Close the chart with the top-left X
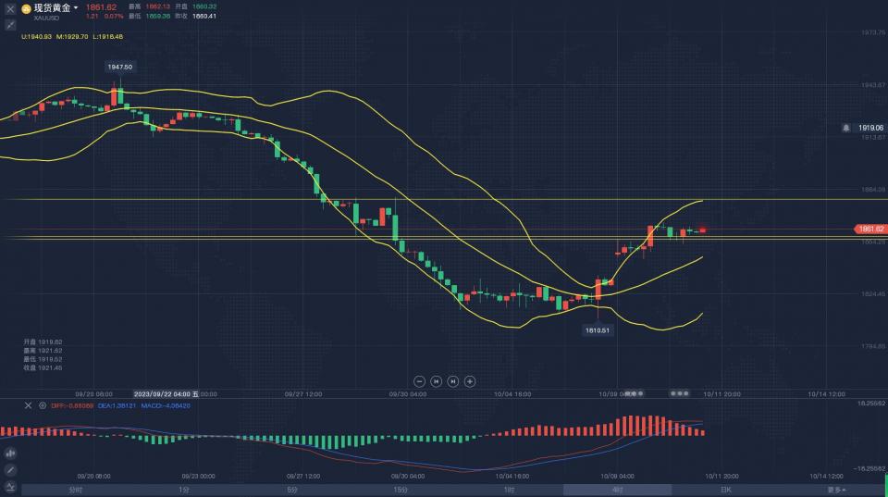The image size is (888, 497). [10, 8]
